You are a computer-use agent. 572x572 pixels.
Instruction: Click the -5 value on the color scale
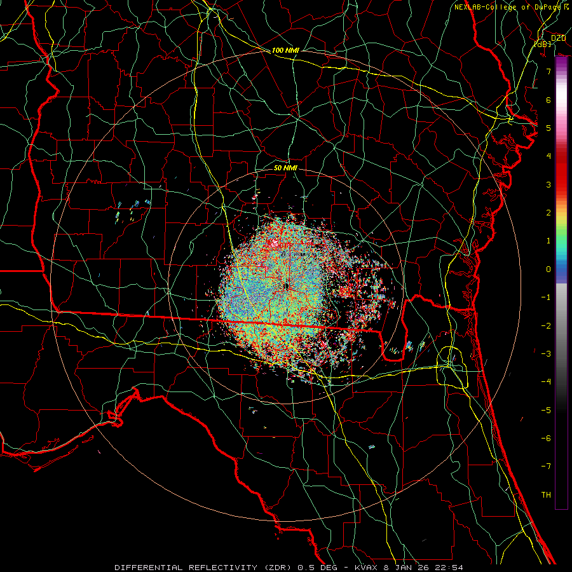(x=546, y=410)
